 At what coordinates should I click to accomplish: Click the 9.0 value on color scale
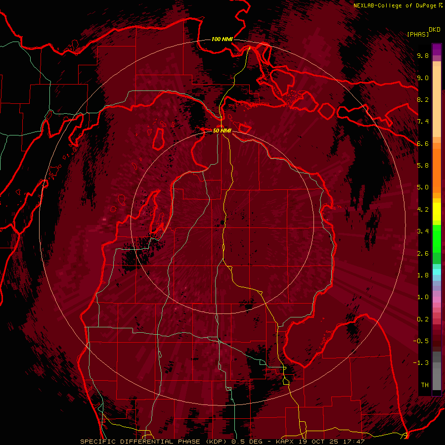tap(423, 78)
